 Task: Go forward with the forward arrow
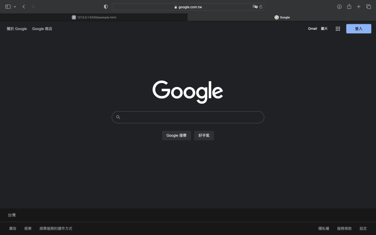33,7
